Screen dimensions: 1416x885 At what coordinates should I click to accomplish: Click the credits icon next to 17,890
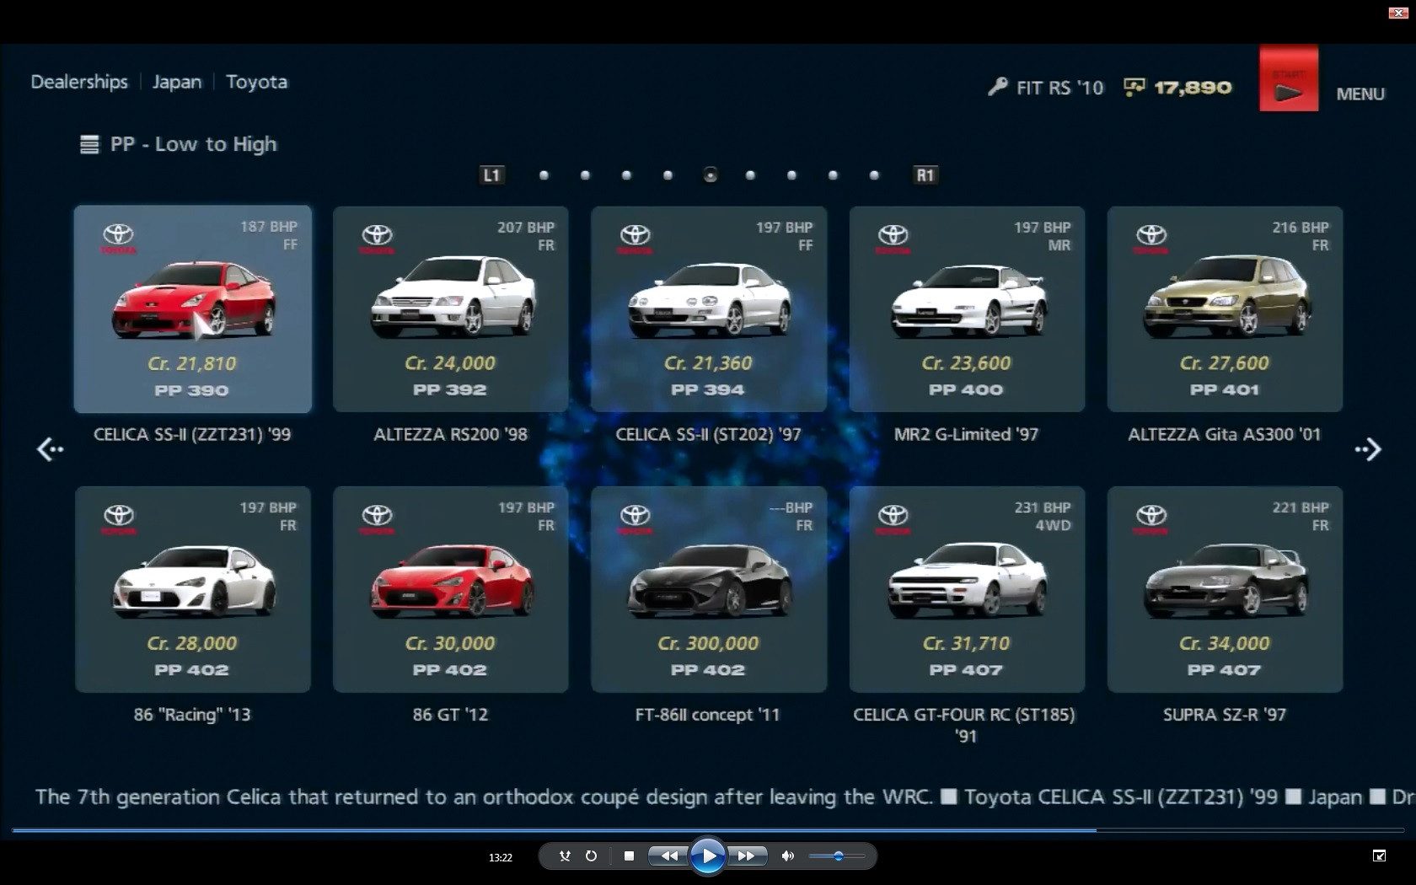click(1134, 87)
